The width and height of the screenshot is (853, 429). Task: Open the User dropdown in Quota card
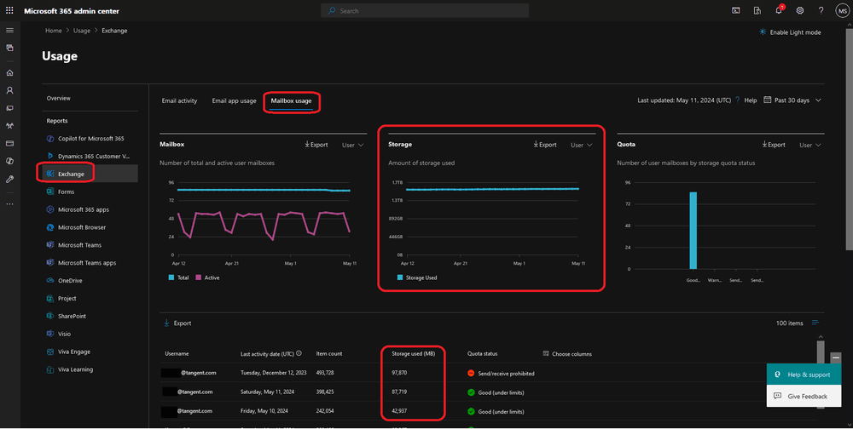[x=810, y=145]
